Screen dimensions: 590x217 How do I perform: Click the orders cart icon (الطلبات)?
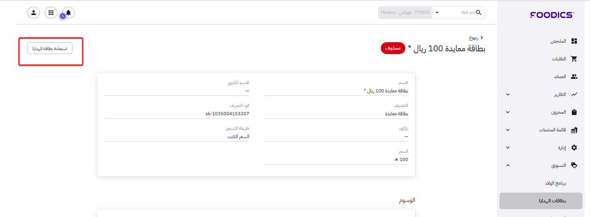[x=574, y=59]
